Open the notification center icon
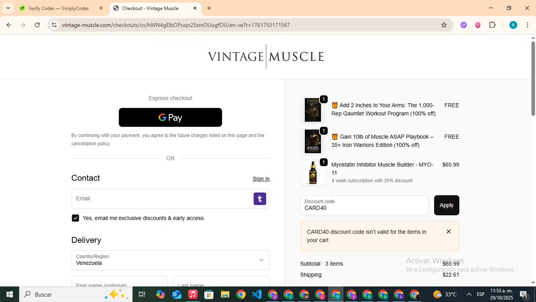Viewport: 536px width, 302px height. tap(524, 295)
